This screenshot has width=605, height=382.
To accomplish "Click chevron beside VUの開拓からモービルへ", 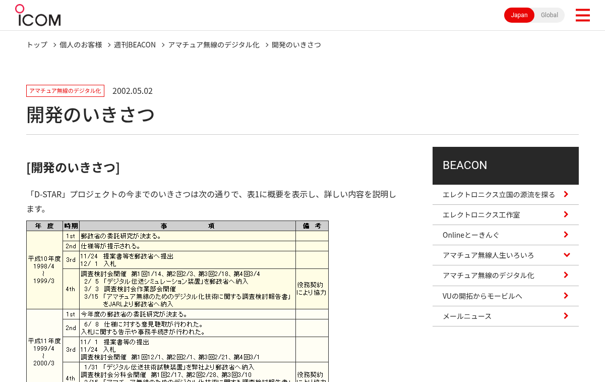I will 566,296.
